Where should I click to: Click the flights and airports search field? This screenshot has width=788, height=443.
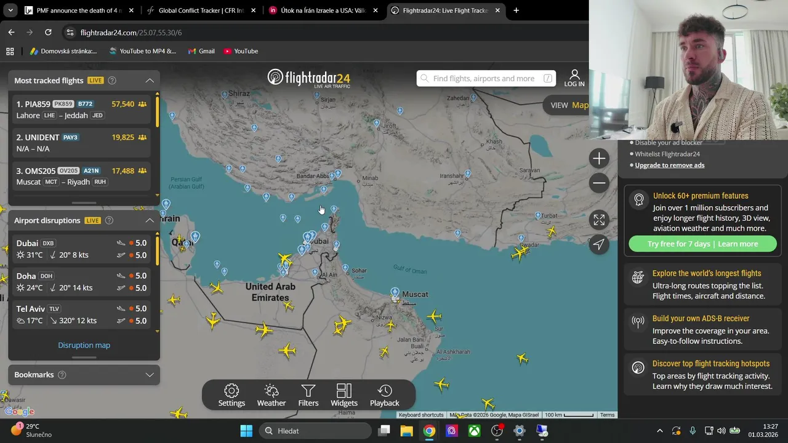point(486,78)
